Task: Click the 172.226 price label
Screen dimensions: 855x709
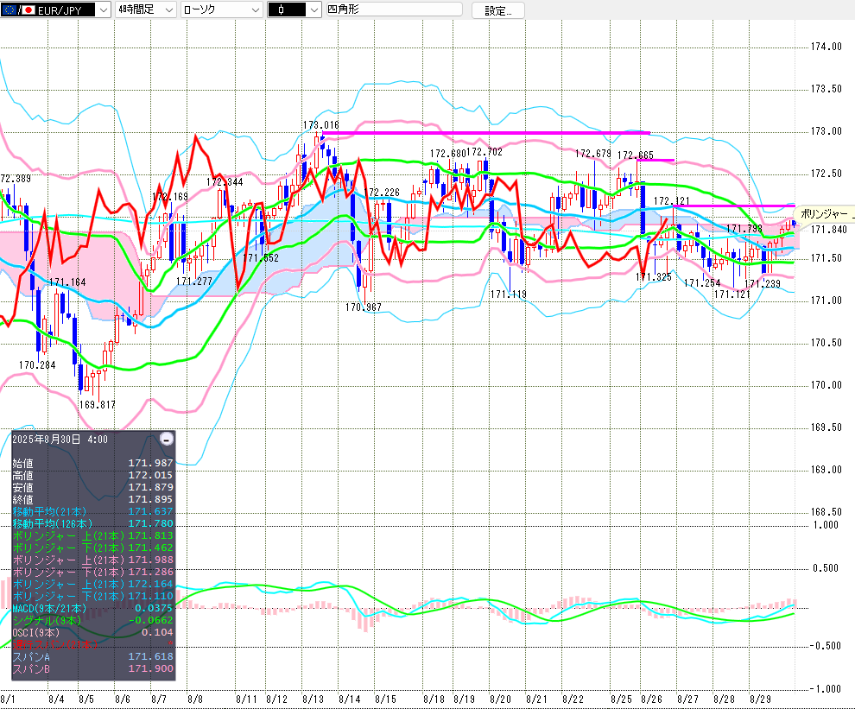Action: pyautogui.click(x=382, y=193)
